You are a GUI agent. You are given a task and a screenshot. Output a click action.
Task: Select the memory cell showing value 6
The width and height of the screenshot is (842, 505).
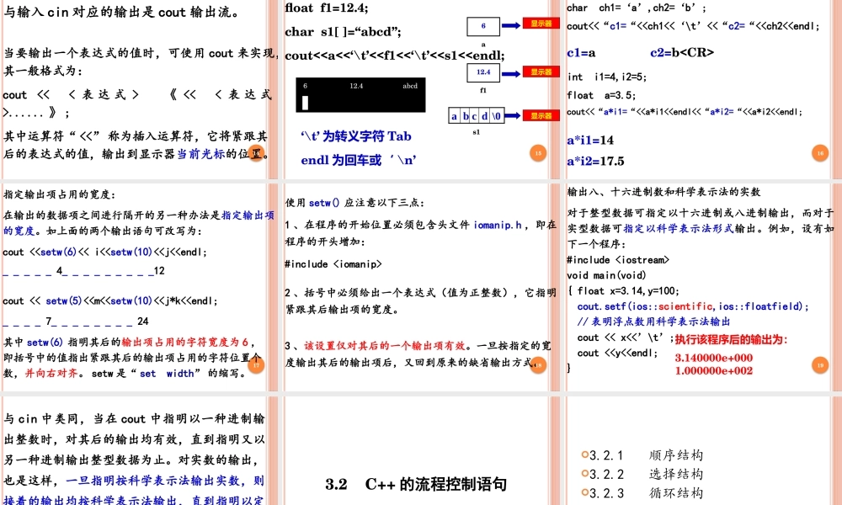(x=485, y=25)
